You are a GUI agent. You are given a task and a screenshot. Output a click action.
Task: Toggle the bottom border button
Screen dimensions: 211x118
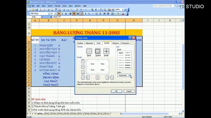click(x=83, y=72)
